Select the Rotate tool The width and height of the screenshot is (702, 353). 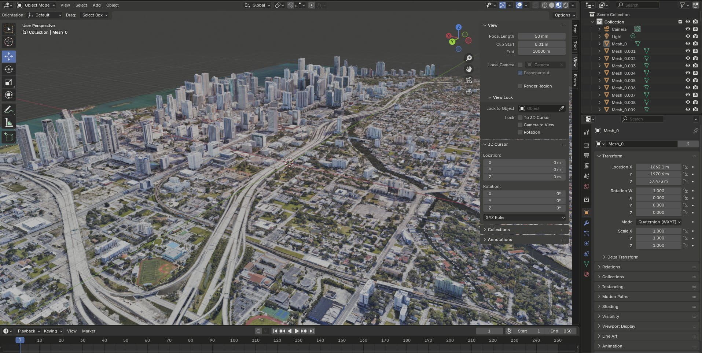pyautogui.click(x=9, y=69)
